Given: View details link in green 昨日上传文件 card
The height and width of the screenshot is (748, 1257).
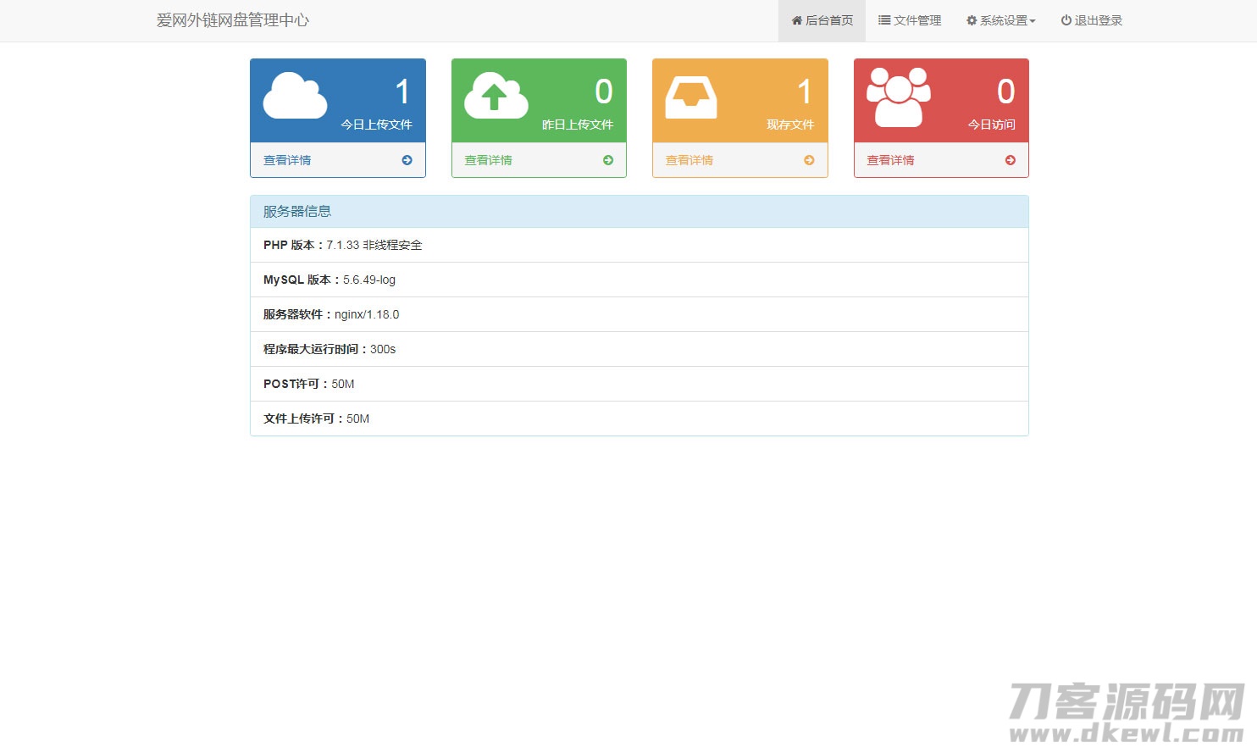Looking at the screenshot, I should pos(488,160).
